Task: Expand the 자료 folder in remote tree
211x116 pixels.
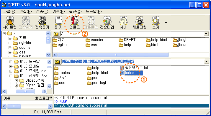Action: tap(10, 38)
